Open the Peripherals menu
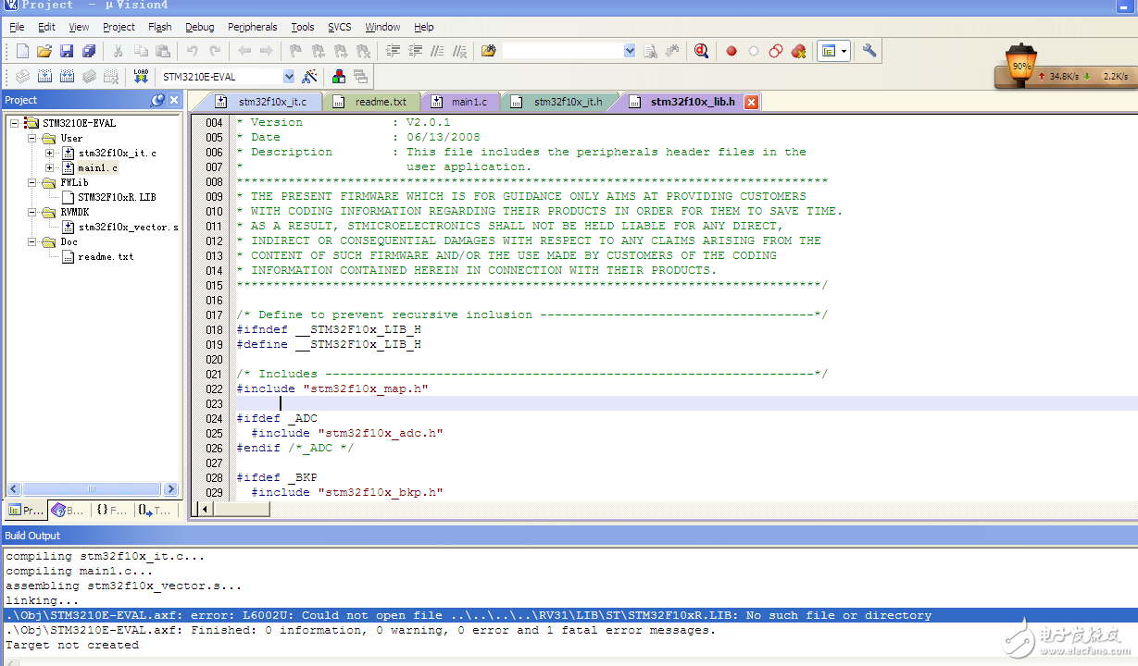Image resolution: width=1138 pixels, height=666 pixels. point(252,27)
